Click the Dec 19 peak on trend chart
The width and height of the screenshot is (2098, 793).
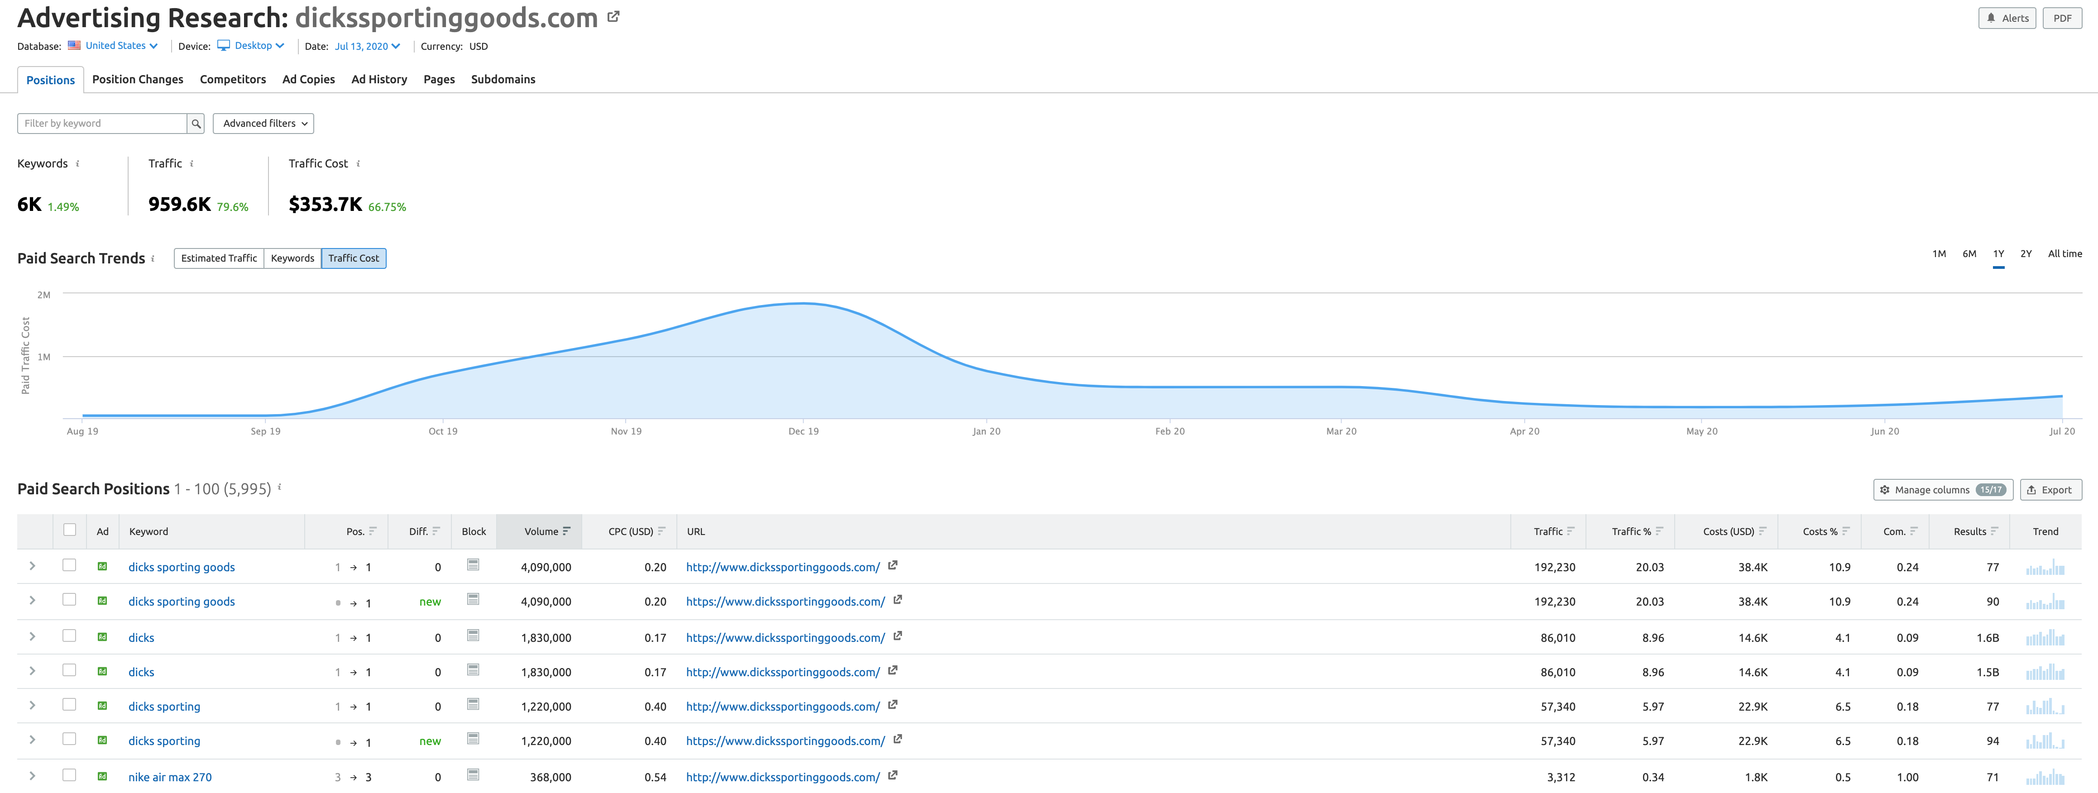803,304
